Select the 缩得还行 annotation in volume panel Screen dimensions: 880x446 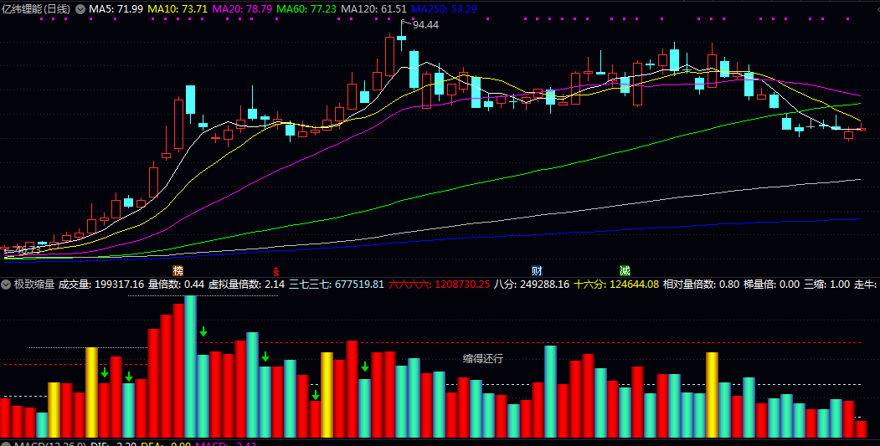pyautogui.click(x=482, y=358)
